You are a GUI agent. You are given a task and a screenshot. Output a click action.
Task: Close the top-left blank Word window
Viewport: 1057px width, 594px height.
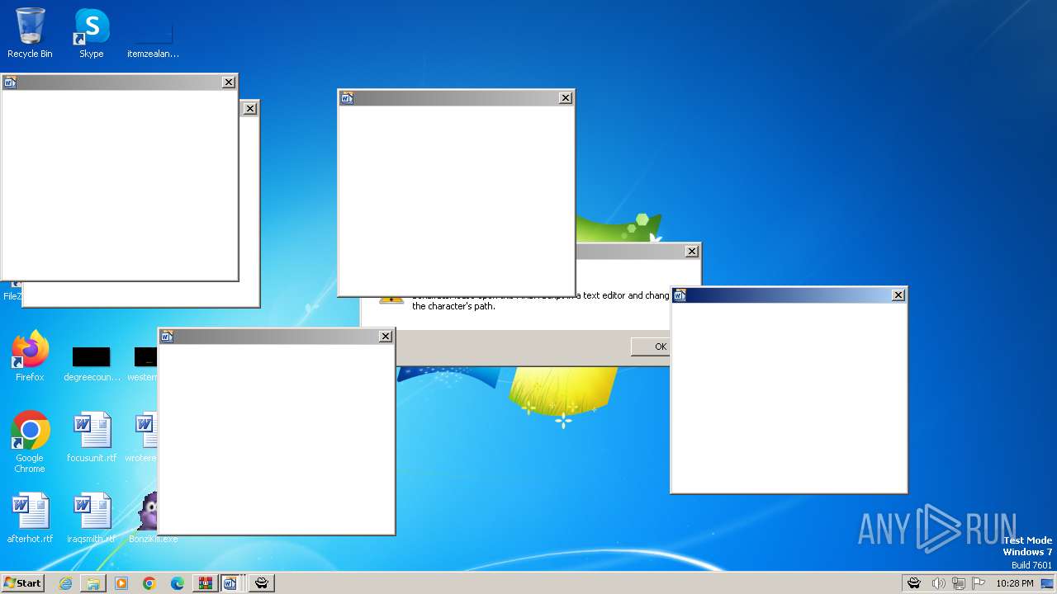229,82
